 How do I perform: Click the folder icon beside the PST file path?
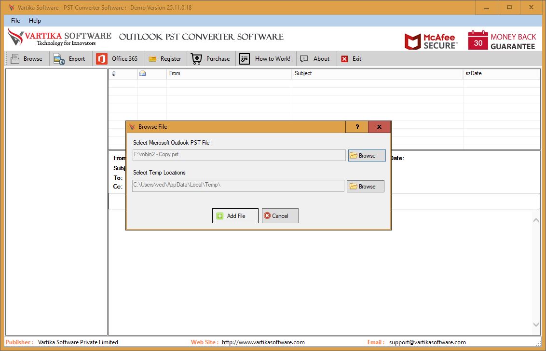354,156
